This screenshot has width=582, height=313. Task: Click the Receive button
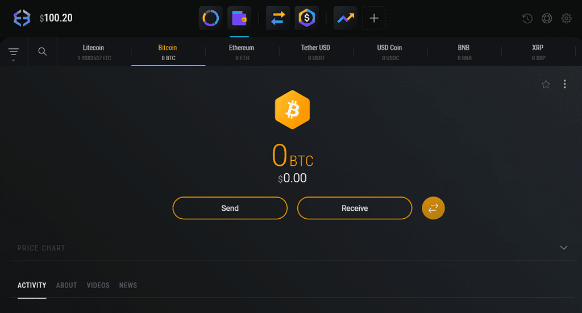[x=355, y=208]
